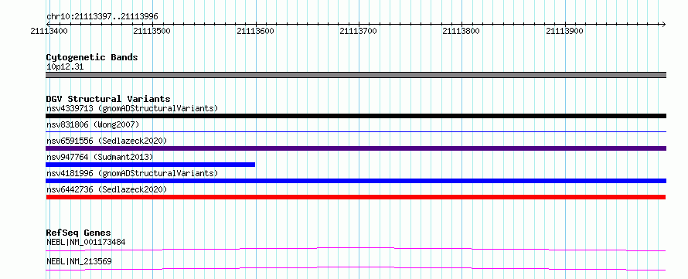
Task: Click ruler position 21113800
Action: (x=462, y=31)
